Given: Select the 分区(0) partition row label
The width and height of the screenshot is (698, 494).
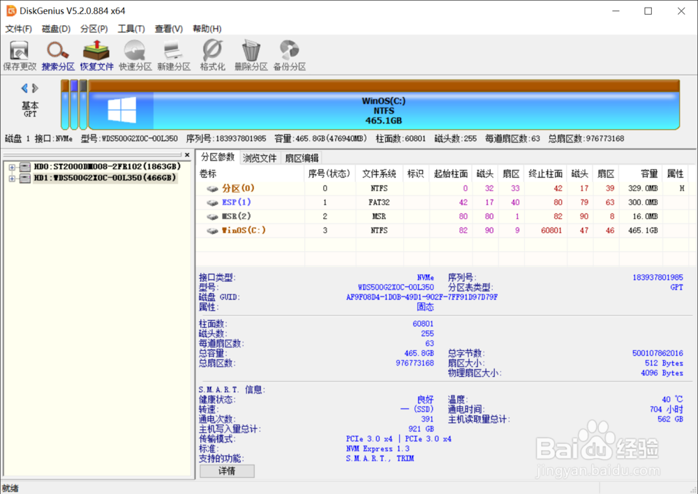Looking at the screenshot, I should point(238,188).
